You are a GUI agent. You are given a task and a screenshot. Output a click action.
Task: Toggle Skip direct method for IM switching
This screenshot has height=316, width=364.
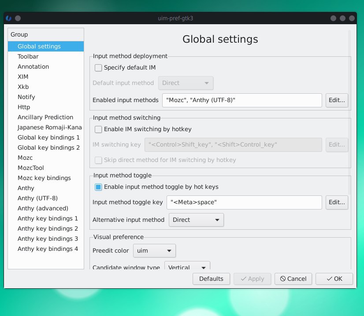(98, 160)
